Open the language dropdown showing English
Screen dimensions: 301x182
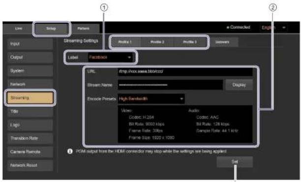coord(273,28)
